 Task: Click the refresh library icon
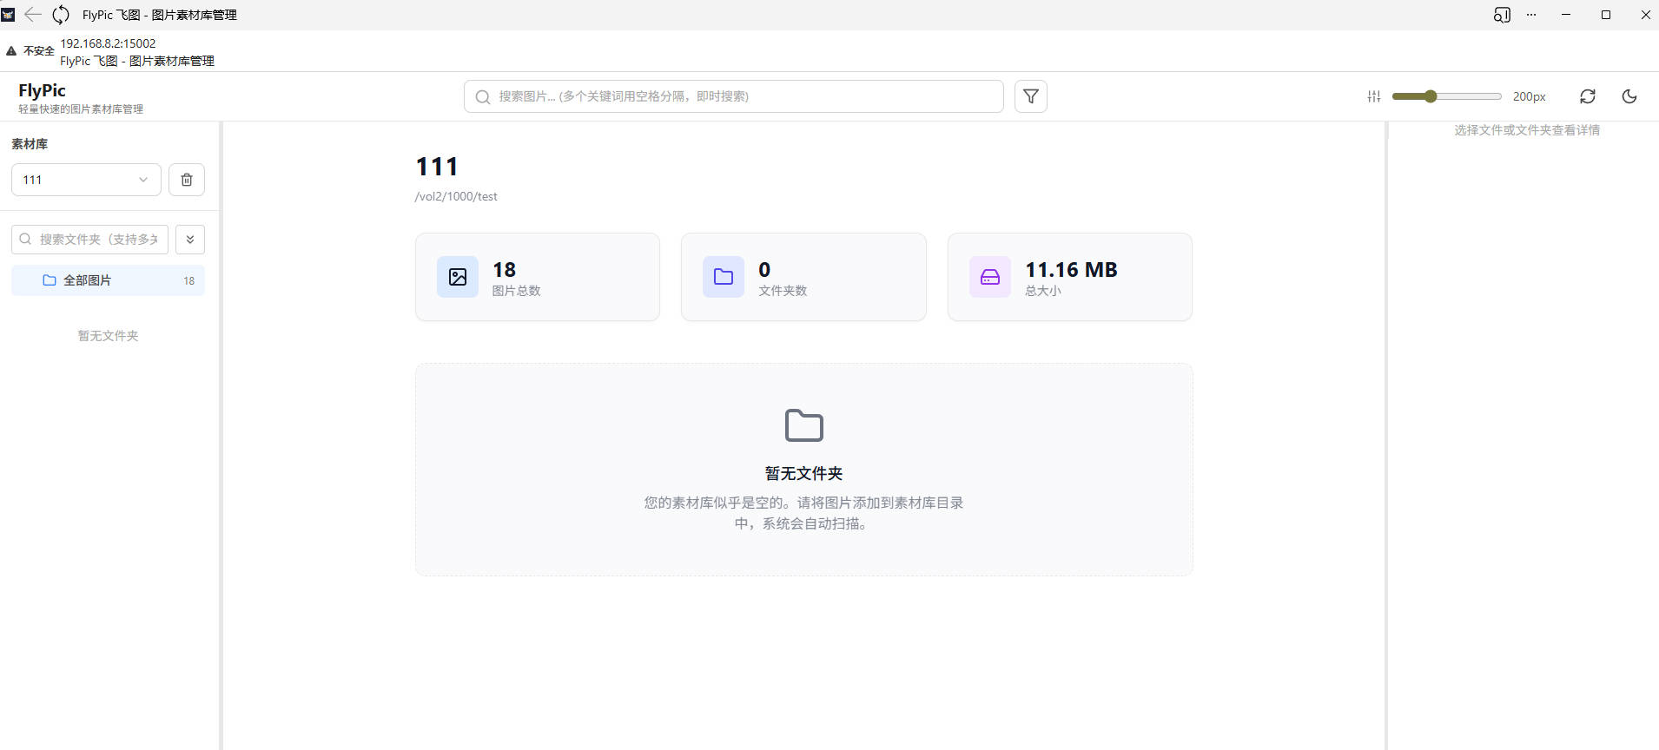pos(1587,96)
